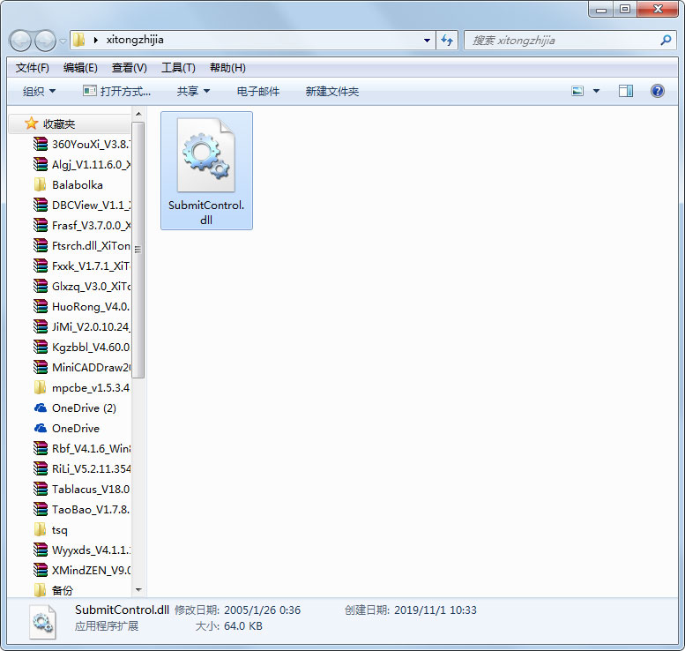This screenshot has height=651, width=685.
Task: Open address bar history dropdown arrow
Action: point(427,41)
